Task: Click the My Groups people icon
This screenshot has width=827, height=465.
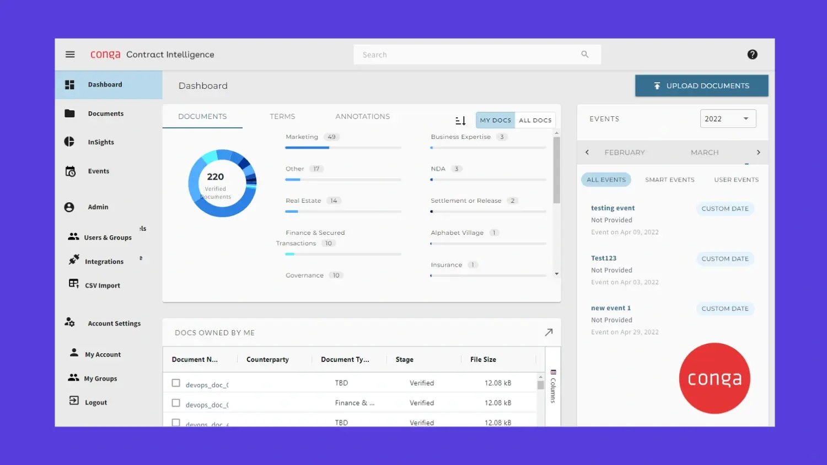Action: [73, 377]
